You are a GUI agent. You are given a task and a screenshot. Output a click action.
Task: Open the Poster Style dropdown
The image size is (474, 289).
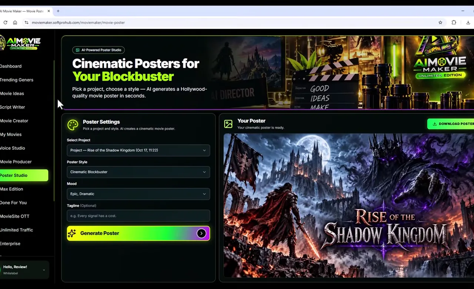[x=138, y=172]
